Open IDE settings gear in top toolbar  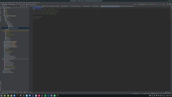[x=169, y=4]
